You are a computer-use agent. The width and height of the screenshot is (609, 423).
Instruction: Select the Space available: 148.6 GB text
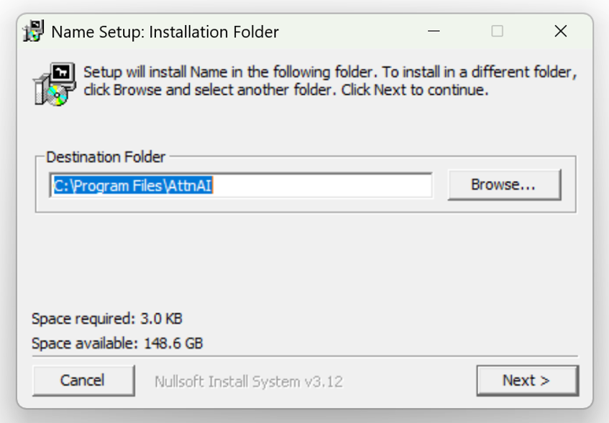117,343
